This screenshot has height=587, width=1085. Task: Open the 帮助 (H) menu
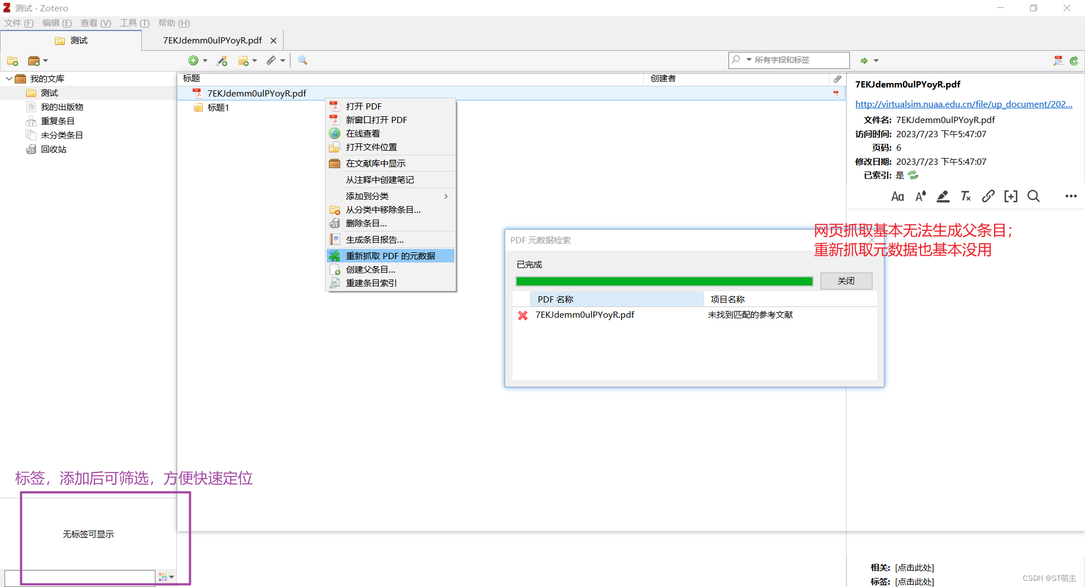(174, 23)
